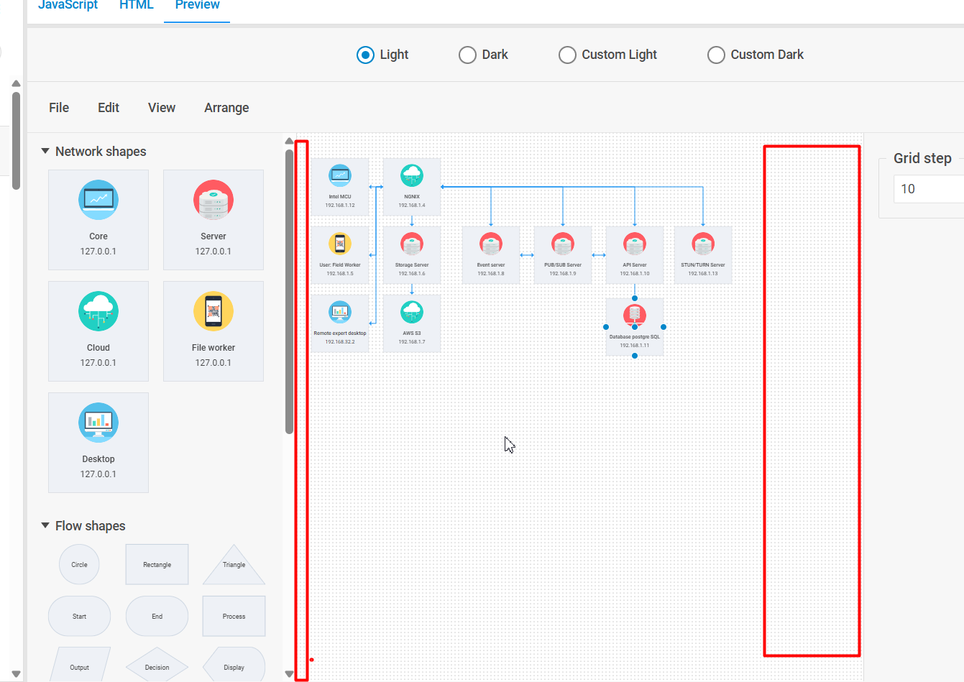964x682 pixels.
Task: Click the toolbox scroll down arrow
Action: (289, 674)
